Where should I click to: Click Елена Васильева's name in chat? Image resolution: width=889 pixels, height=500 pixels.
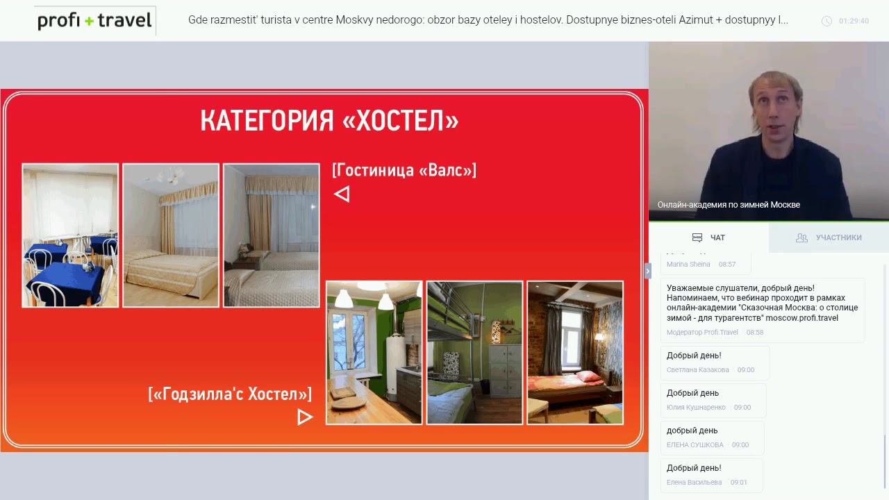(695, 483)
